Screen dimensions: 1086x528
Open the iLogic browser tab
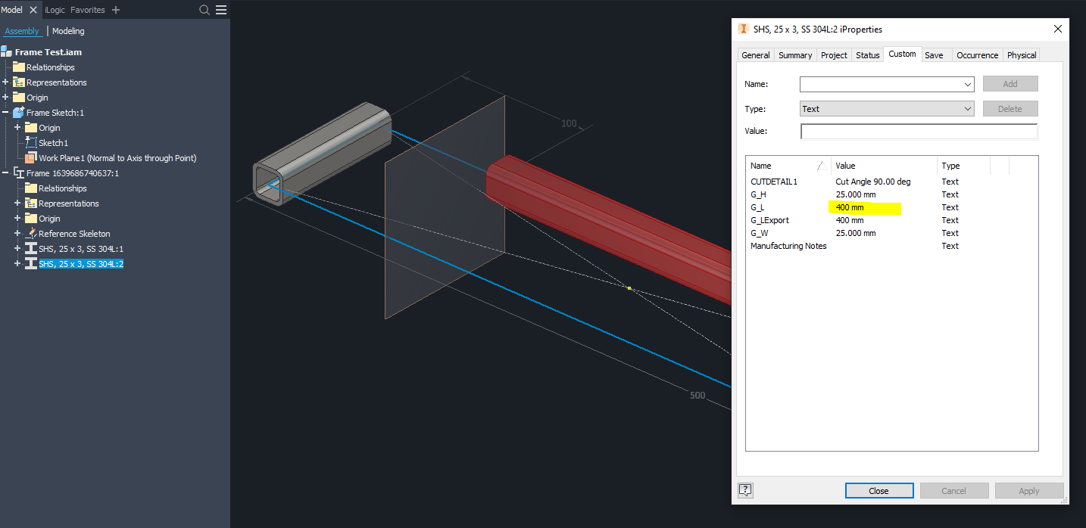click(x=54, y=10)
